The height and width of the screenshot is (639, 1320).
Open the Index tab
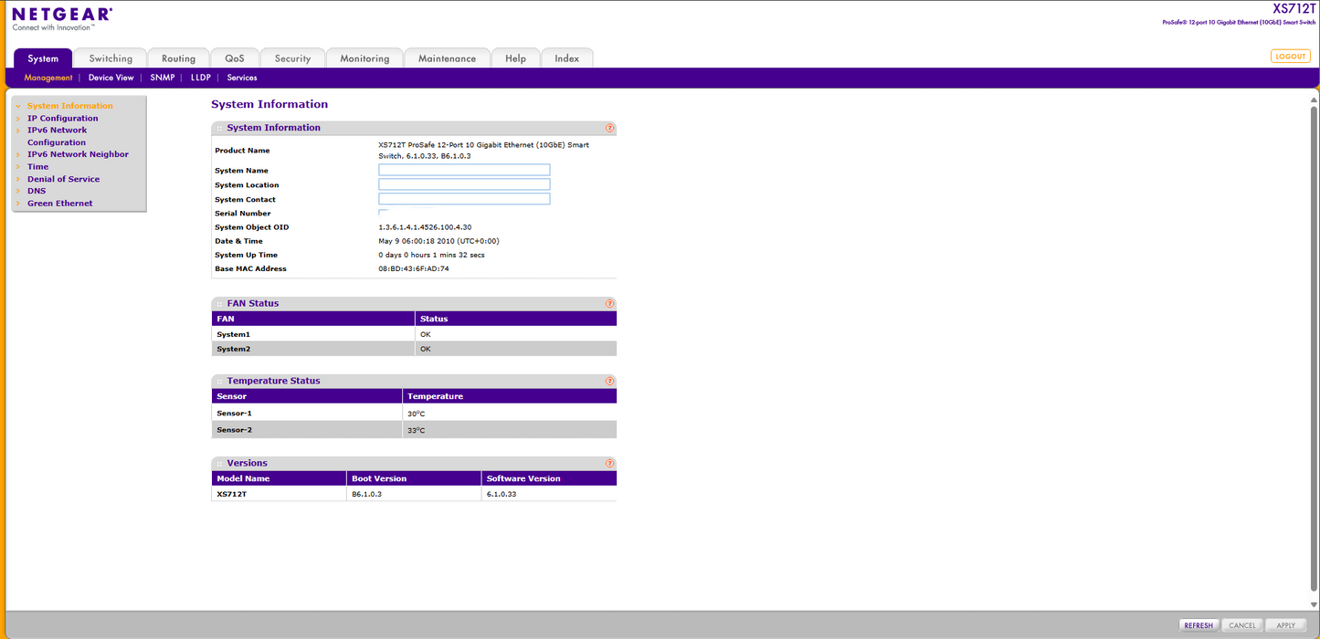566,58
